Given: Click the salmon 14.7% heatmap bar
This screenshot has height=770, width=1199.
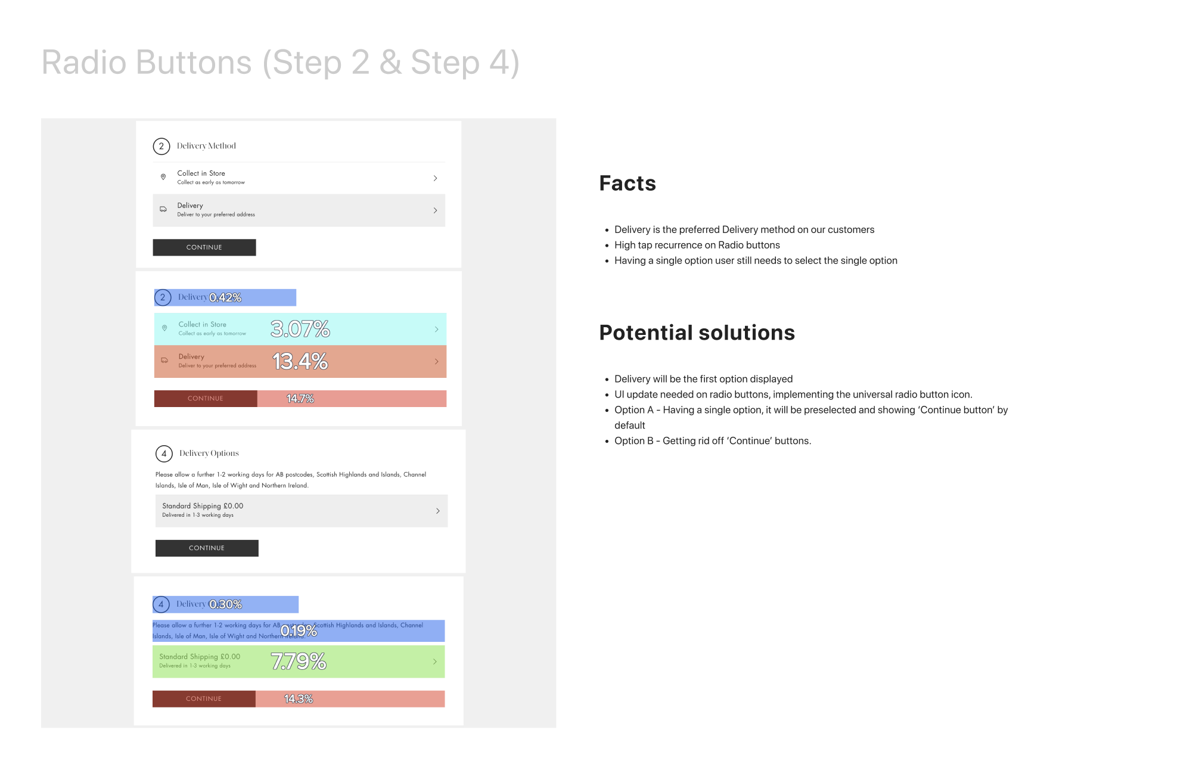Looking at the screenshot, I should pyautogui.click(x=352, y=399).
